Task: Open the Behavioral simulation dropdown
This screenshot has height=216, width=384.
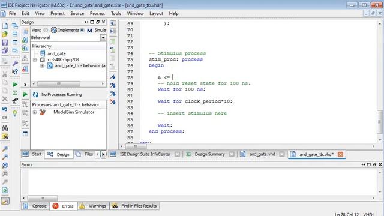Action: pyautogui.click(x=103, y=38)
